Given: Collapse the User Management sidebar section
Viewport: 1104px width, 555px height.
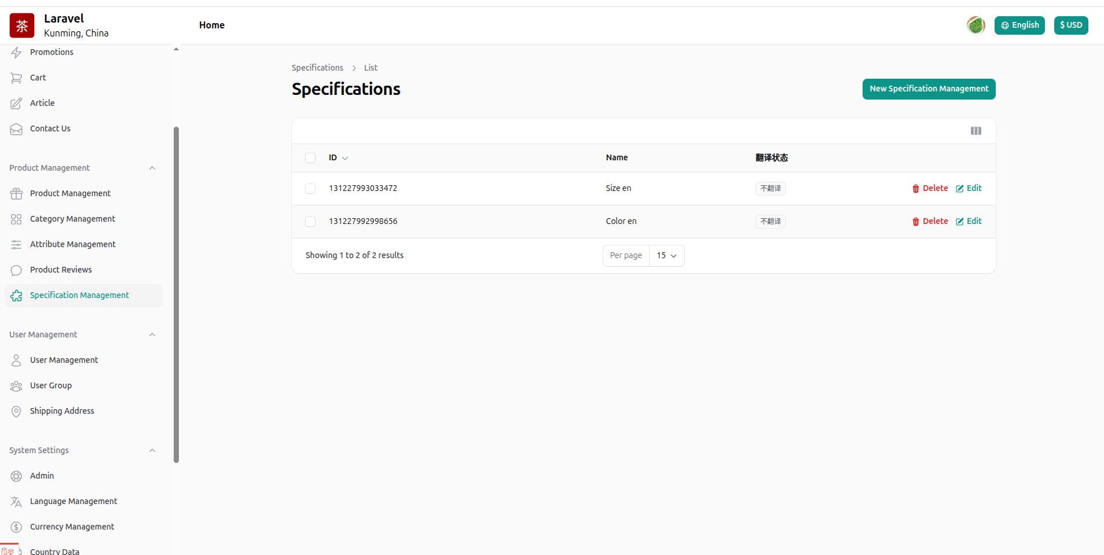Looking at the screenshot, I should click(x=152, y=335).
